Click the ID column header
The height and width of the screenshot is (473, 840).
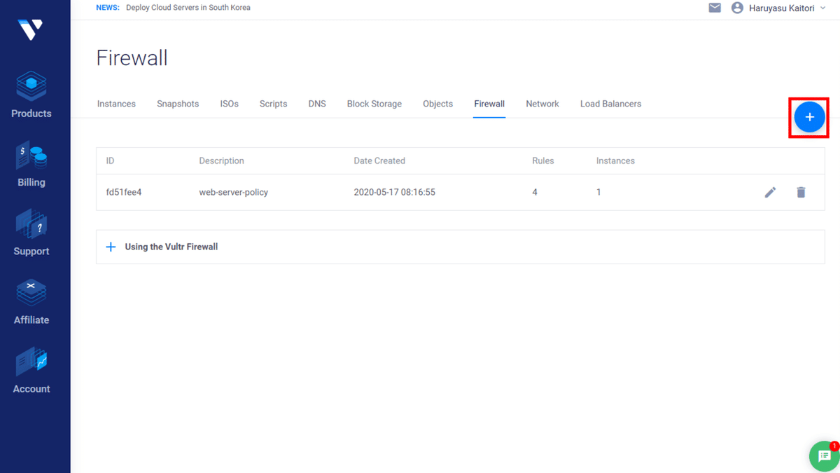tap(111, 160)
